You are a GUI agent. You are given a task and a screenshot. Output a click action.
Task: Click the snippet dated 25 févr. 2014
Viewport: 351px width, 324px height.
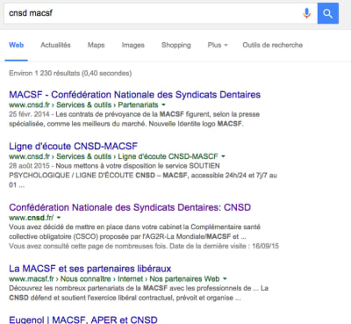point(134,119)
